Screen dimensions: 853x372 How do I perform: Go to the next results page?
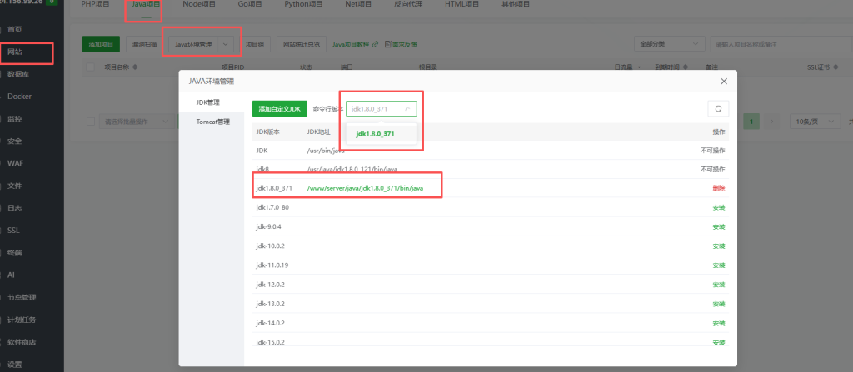point(771,122)
